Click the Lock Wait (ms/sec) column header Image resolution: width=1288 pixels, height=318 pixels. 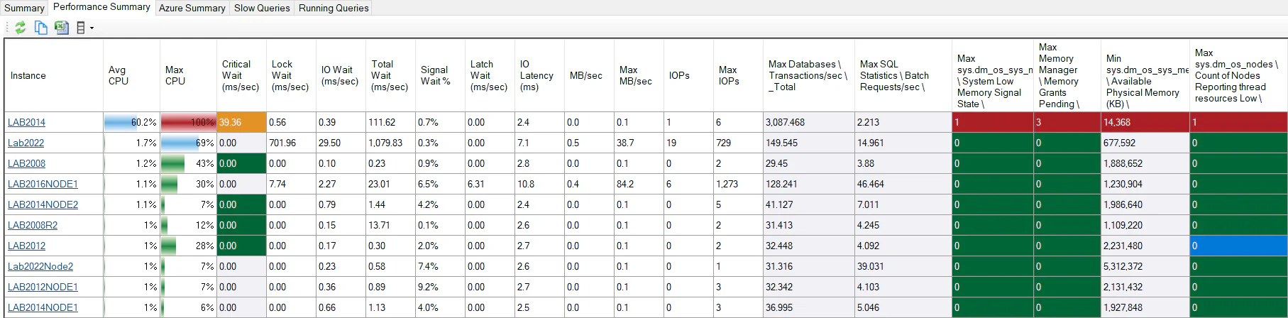point(291,75)
